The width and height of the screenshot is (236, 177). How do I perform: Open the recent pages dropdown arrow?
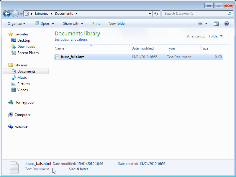pyautogui.click(x=21, y=14)
